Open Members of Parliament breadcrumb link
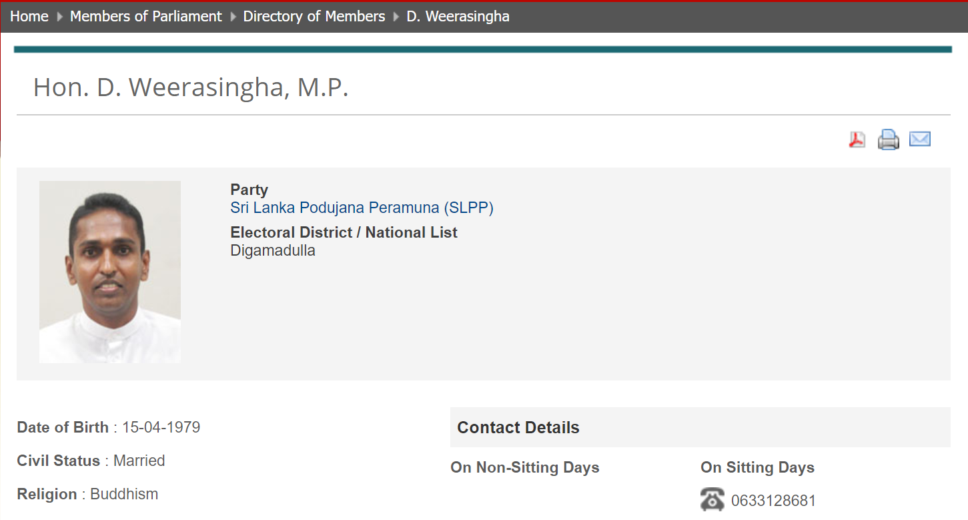Image resolution: width=968 pixels, height=520 pixels. 146,17
